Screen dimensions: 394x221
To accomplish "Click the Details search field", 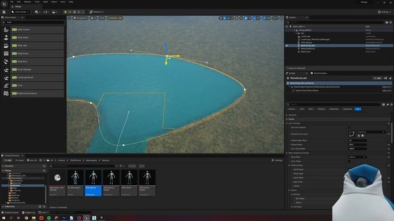I will pyautogui.click(x=334, y=104).
